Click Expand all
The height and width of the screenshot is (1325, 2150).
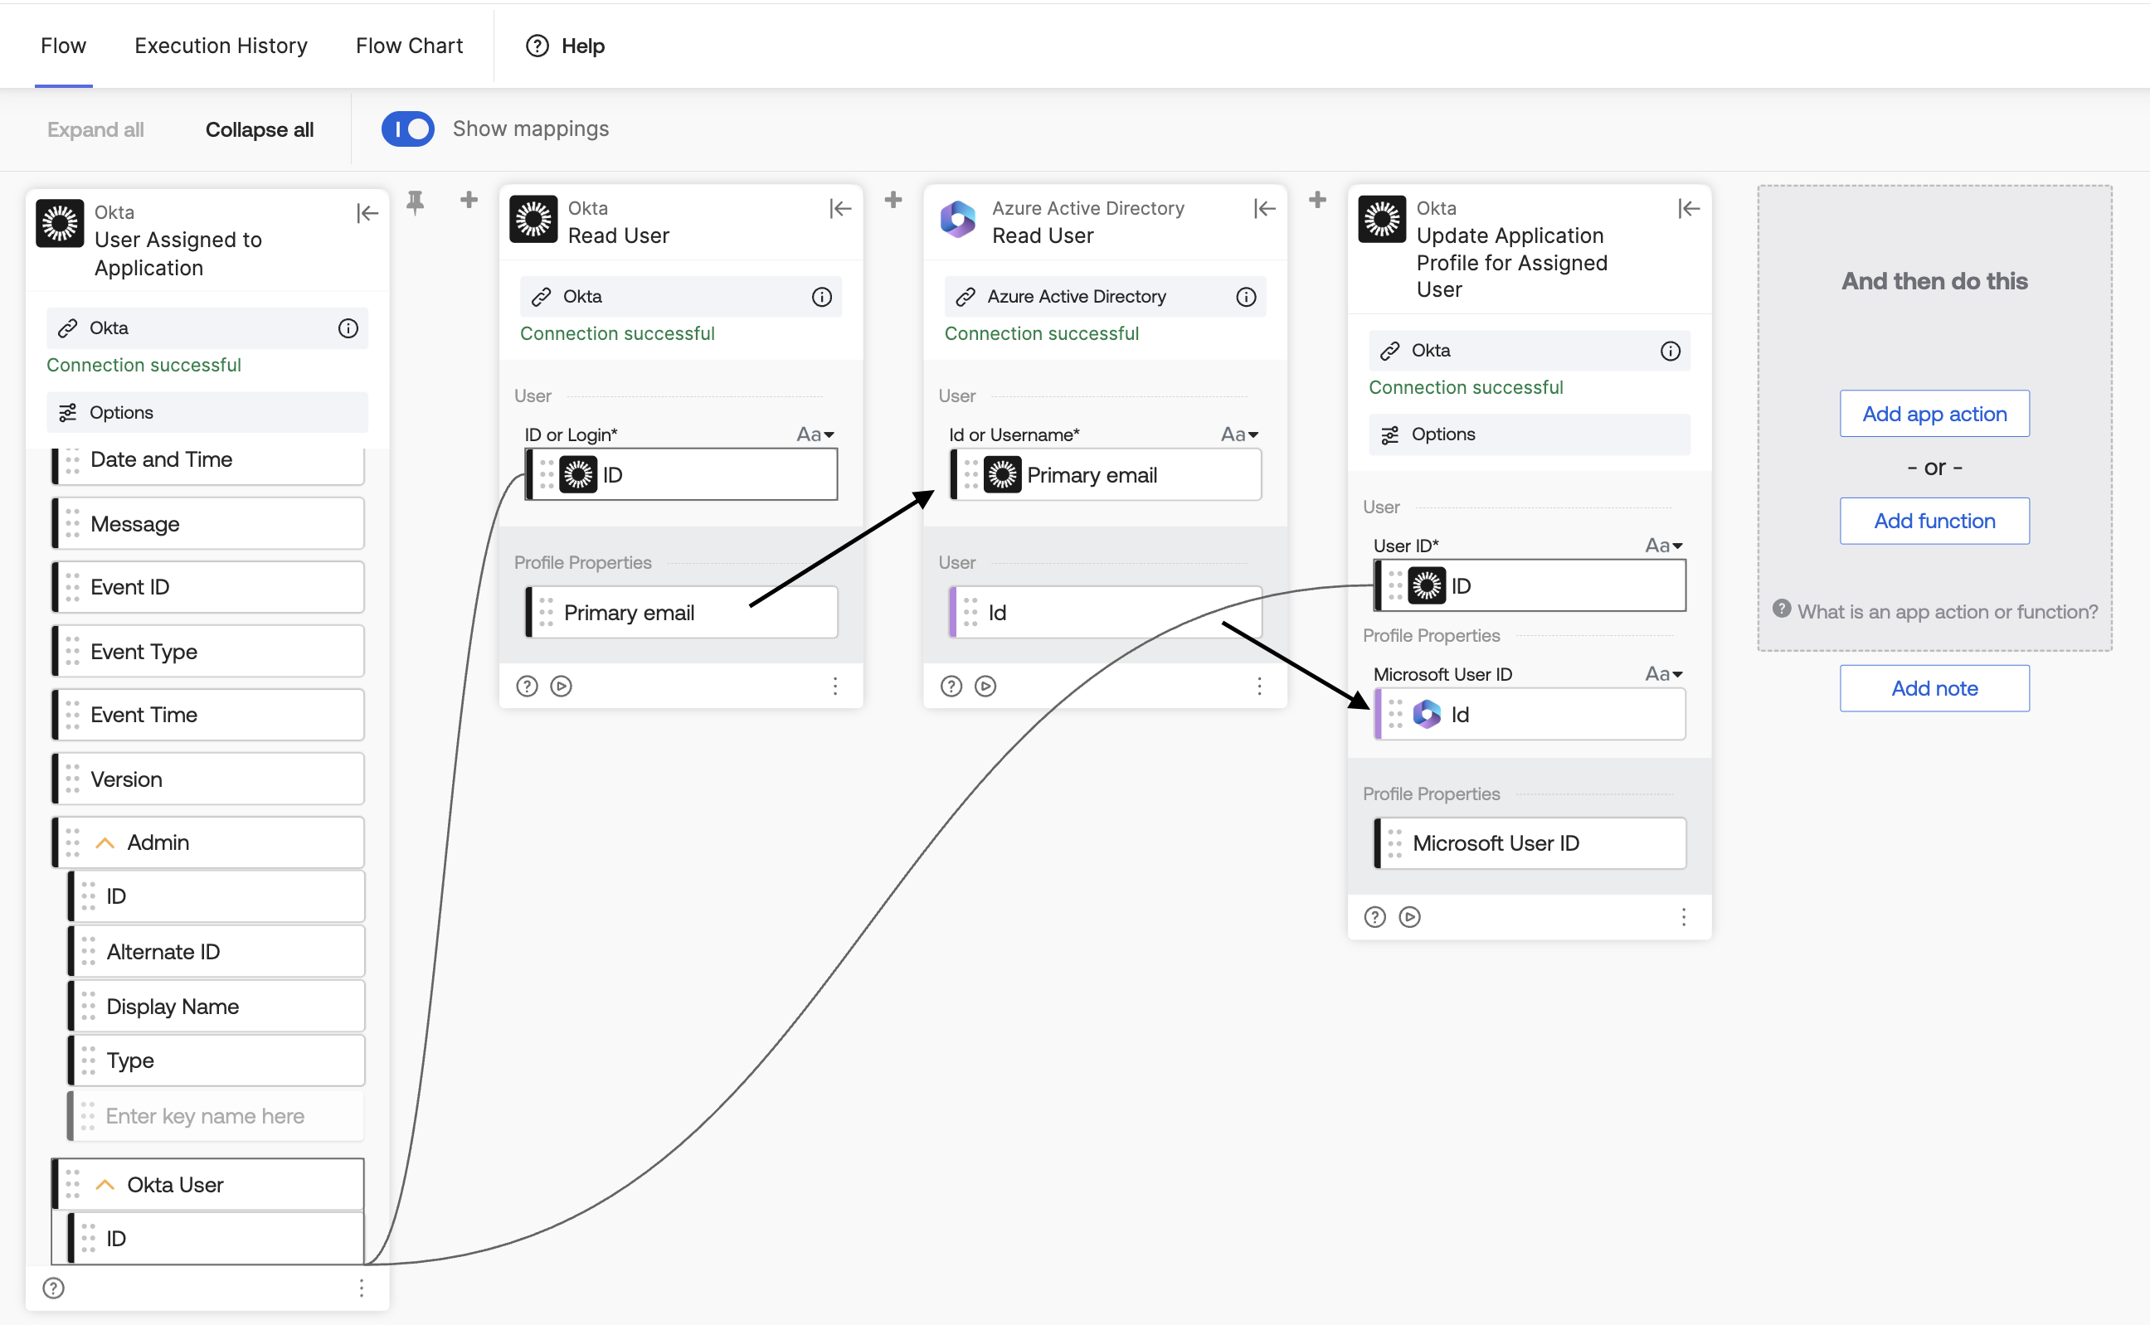(95, 129)
